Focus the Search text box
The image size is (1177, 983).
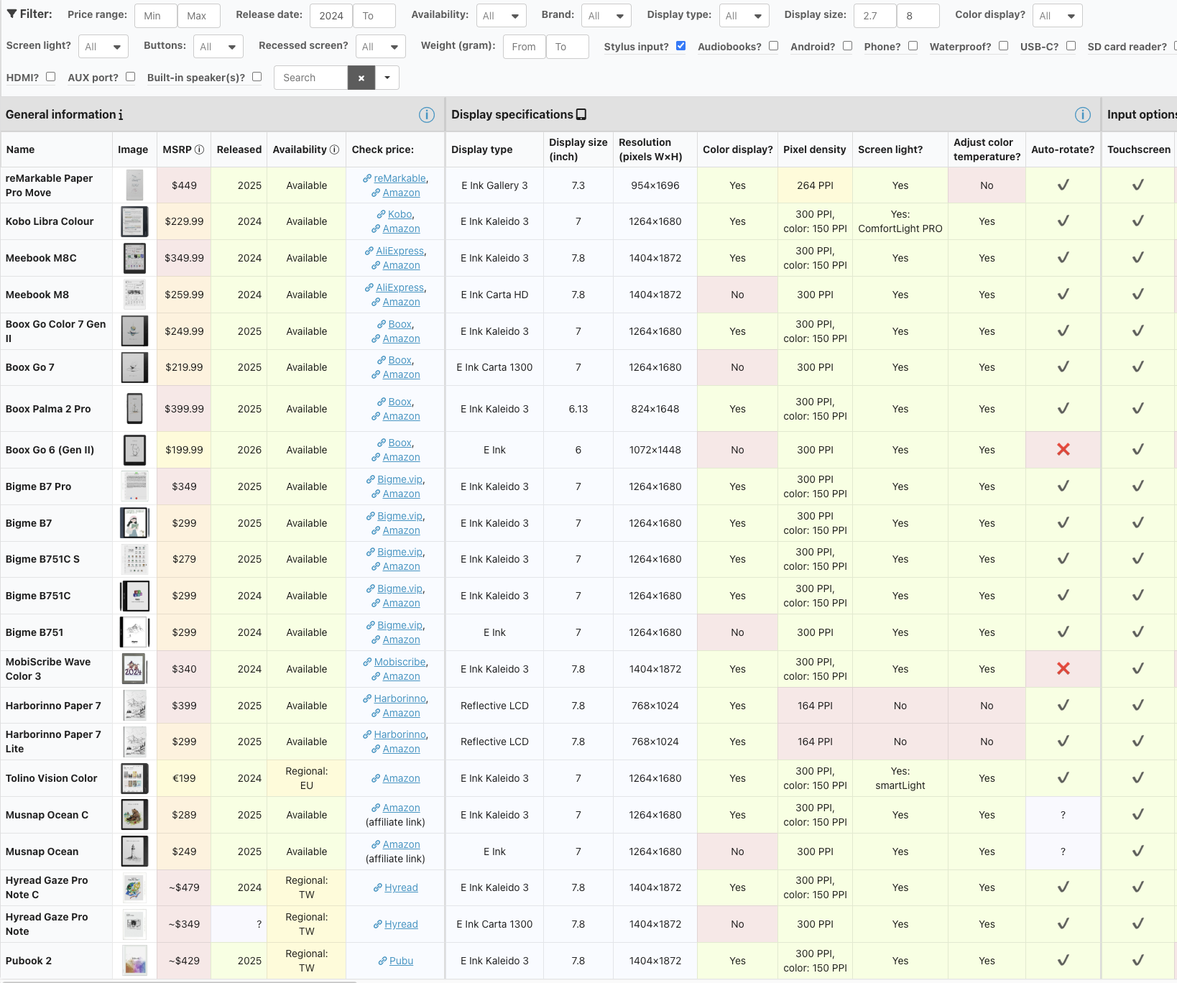pos(310,78)
